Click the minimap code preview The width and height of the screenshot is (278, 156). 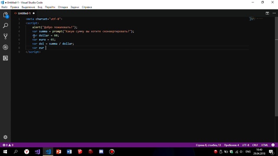coord(256,19)
